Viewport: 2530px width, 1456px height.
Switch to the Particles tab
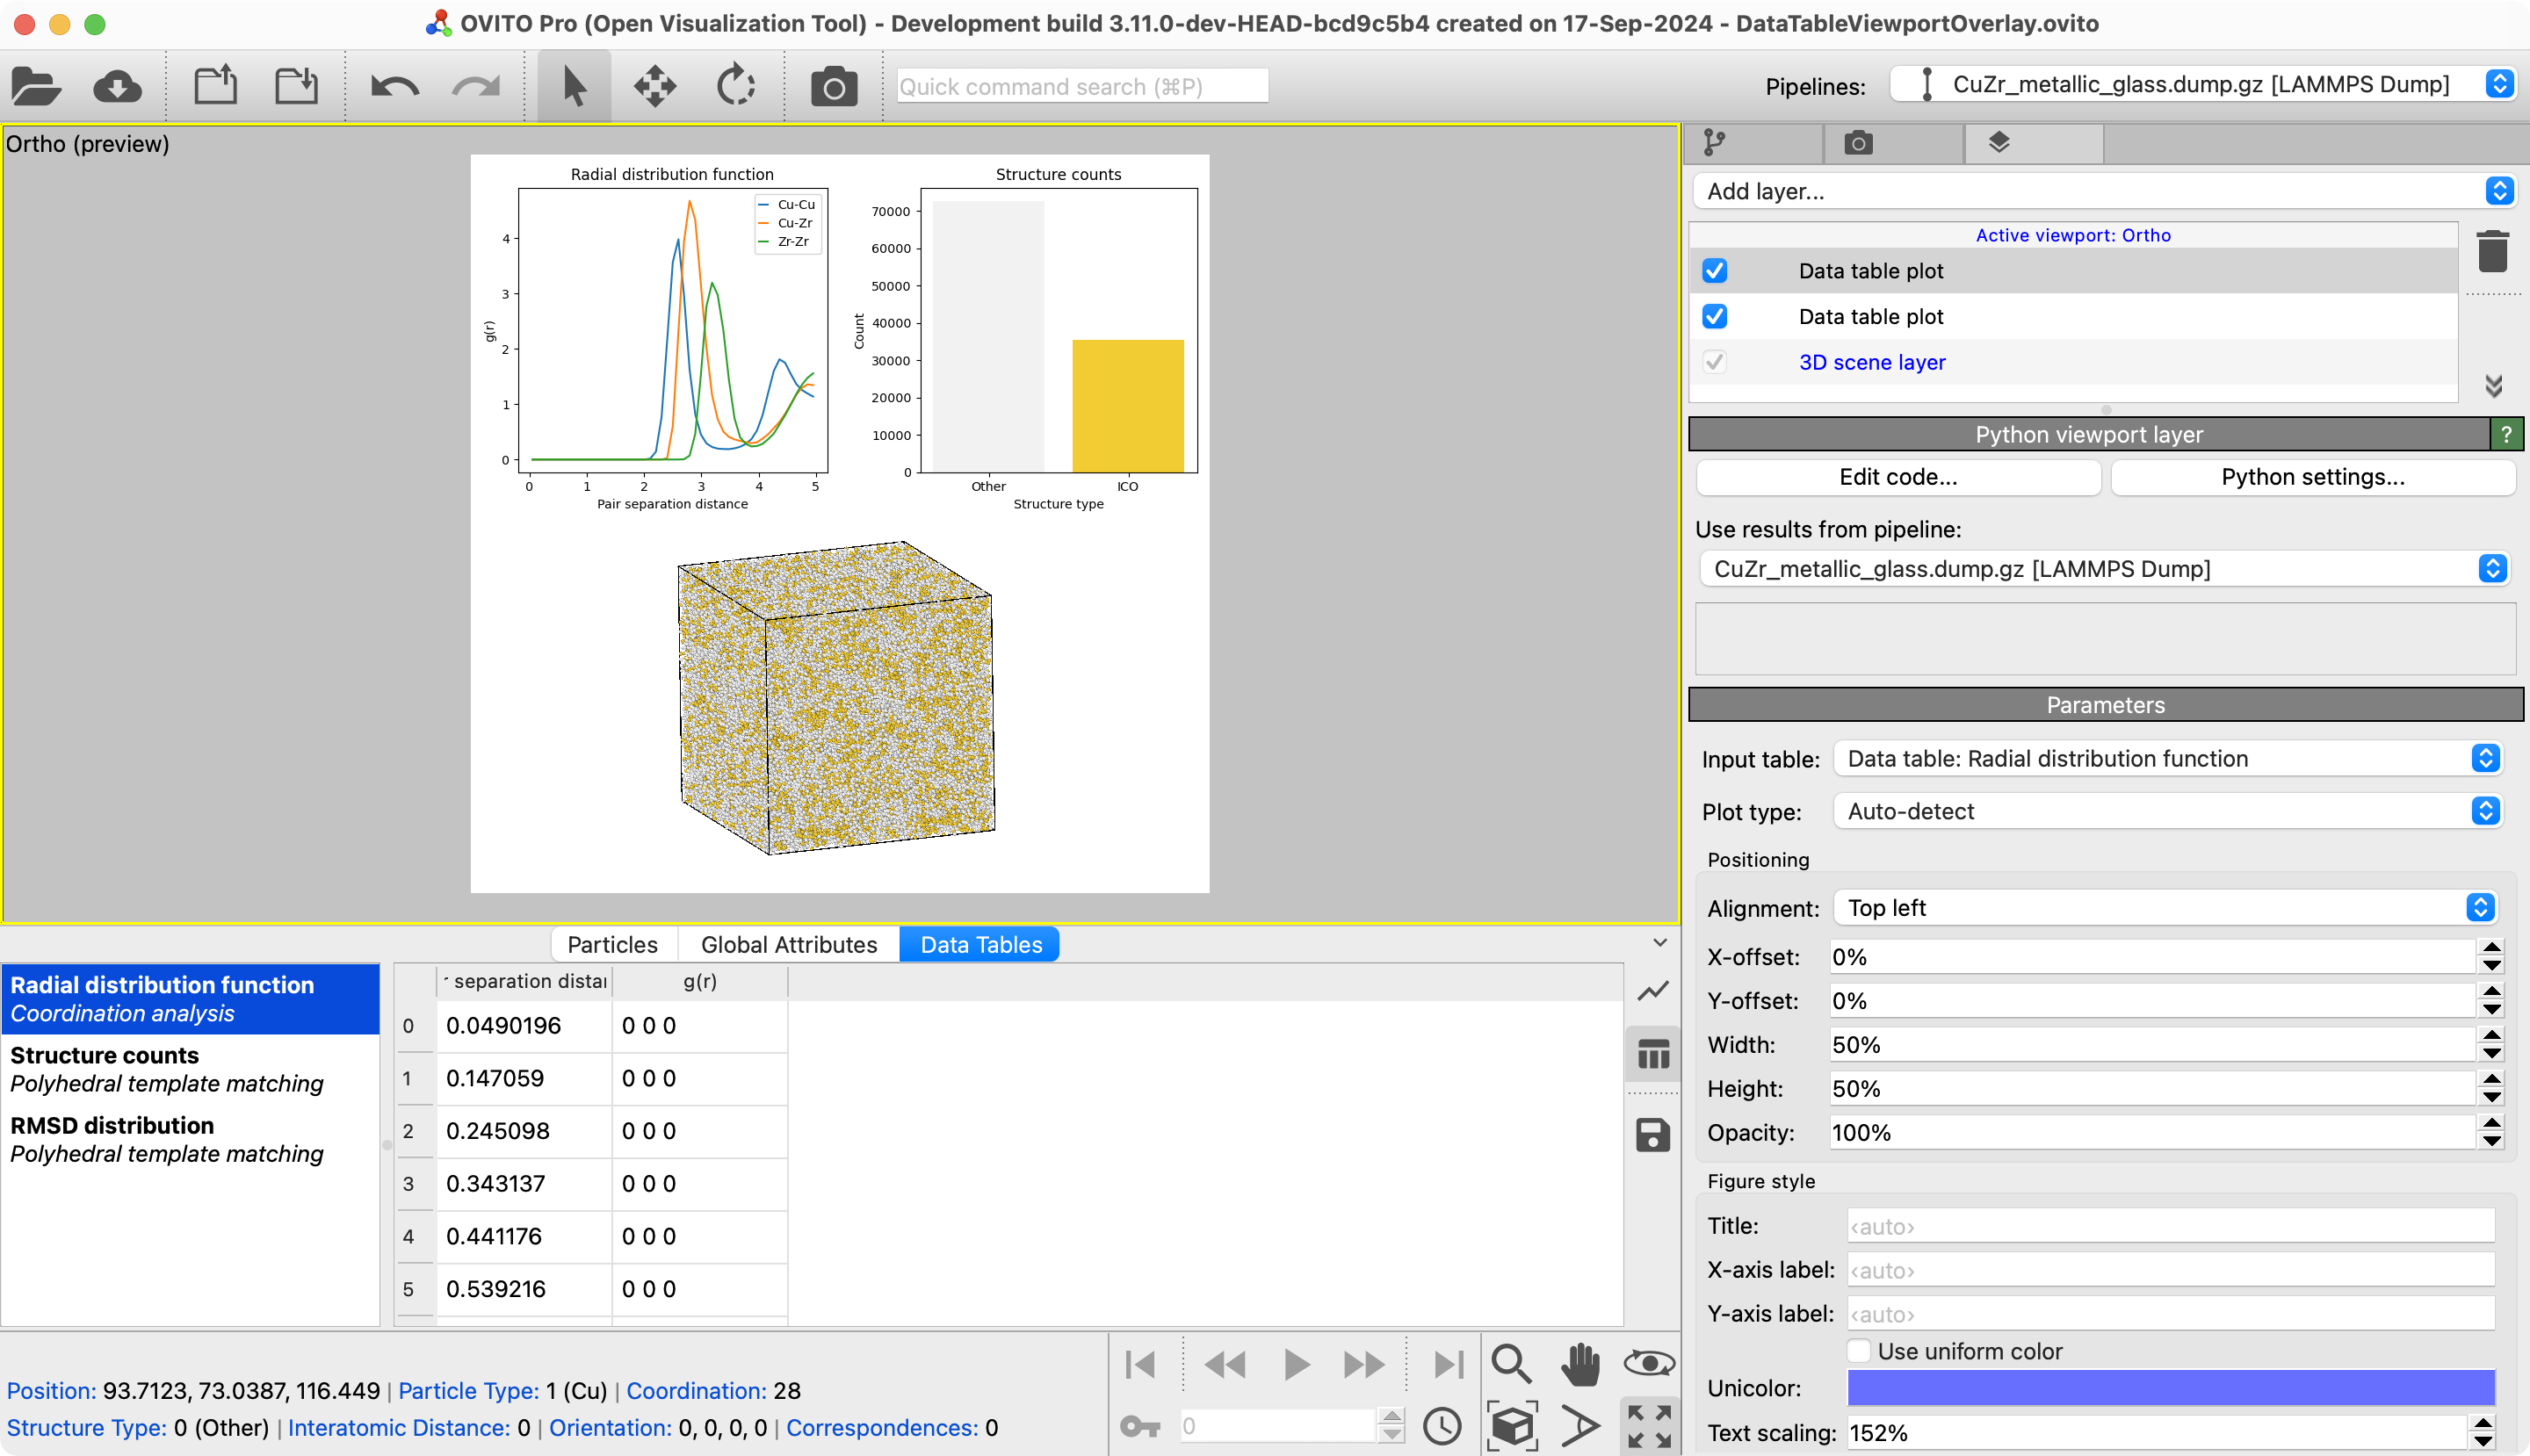[612, 945]
